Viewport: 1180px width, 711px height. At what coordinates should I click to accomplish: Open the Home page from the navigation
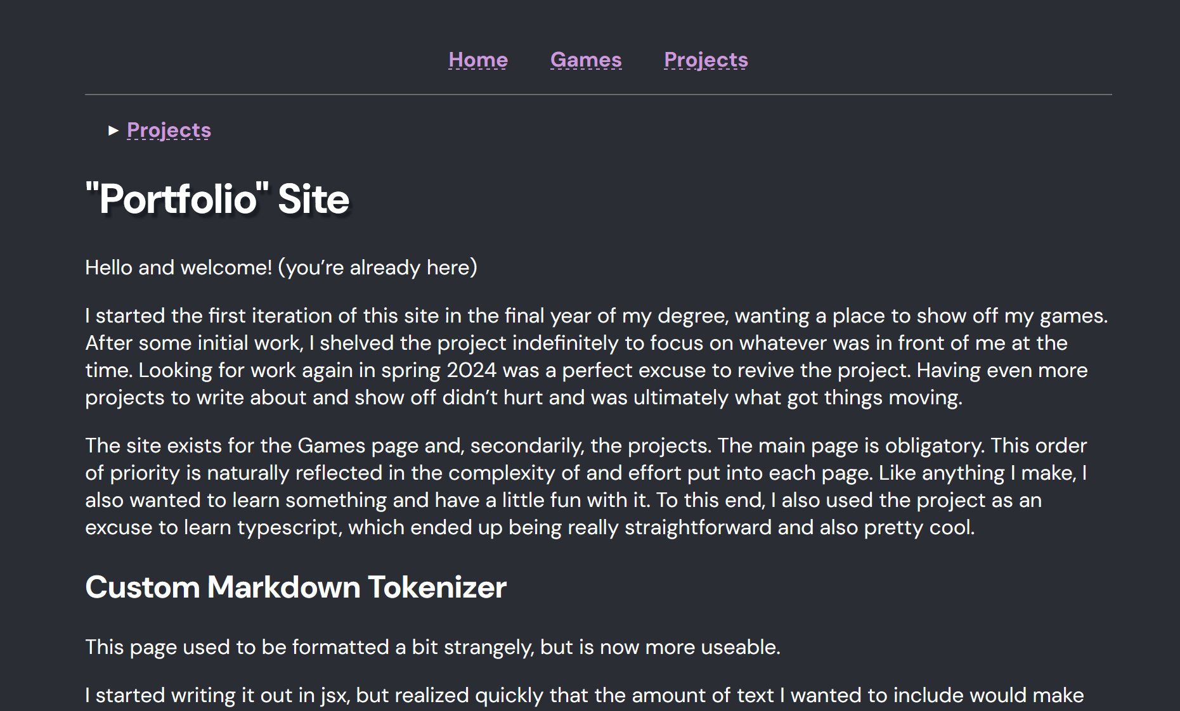click(477, 60)
